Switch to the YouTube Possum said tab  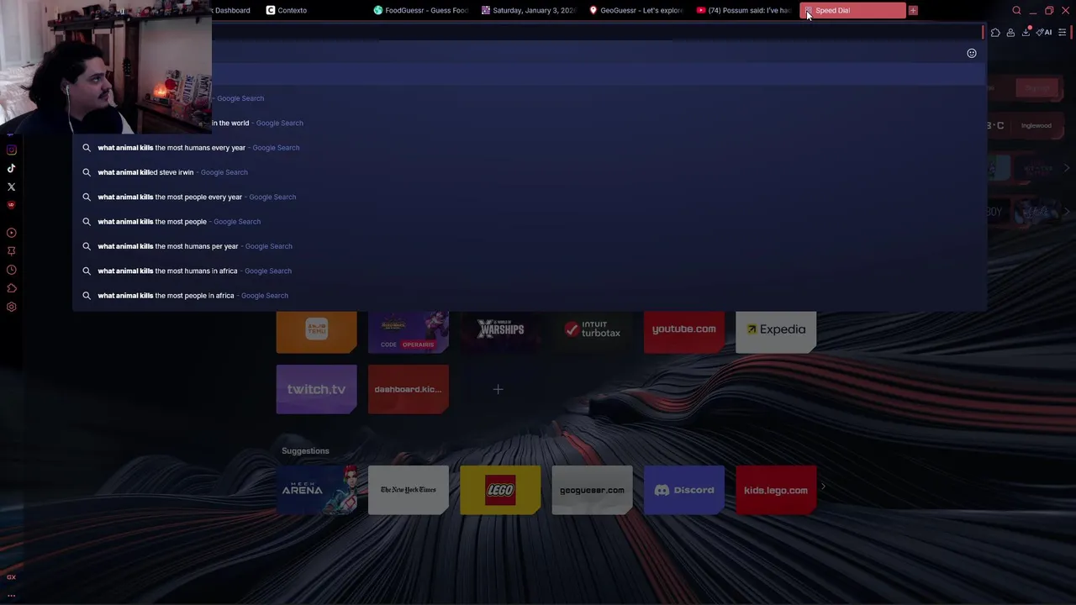744,10
